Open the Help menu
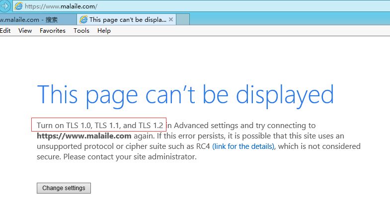This screenshot has width=390, height=205. [x=104, y=31]
